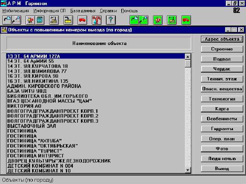Viewport: 246px width, 184px height.
Task: Click the Фото button
Action: pyautogui.click(x=222, y=149)
